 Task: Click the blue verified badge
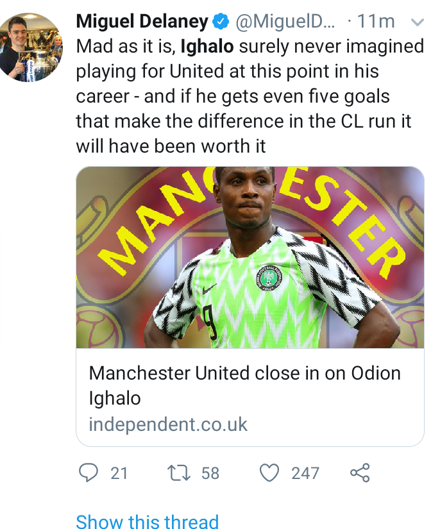221,22
